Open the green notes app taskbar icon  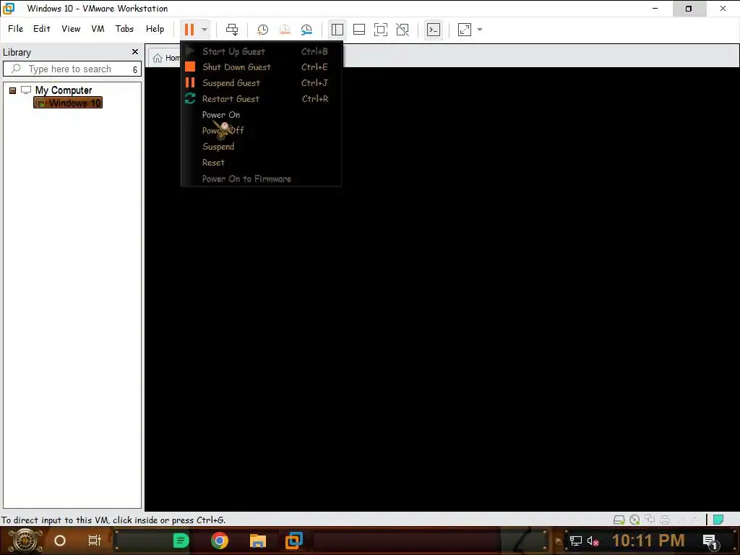[x=181, y=541]
